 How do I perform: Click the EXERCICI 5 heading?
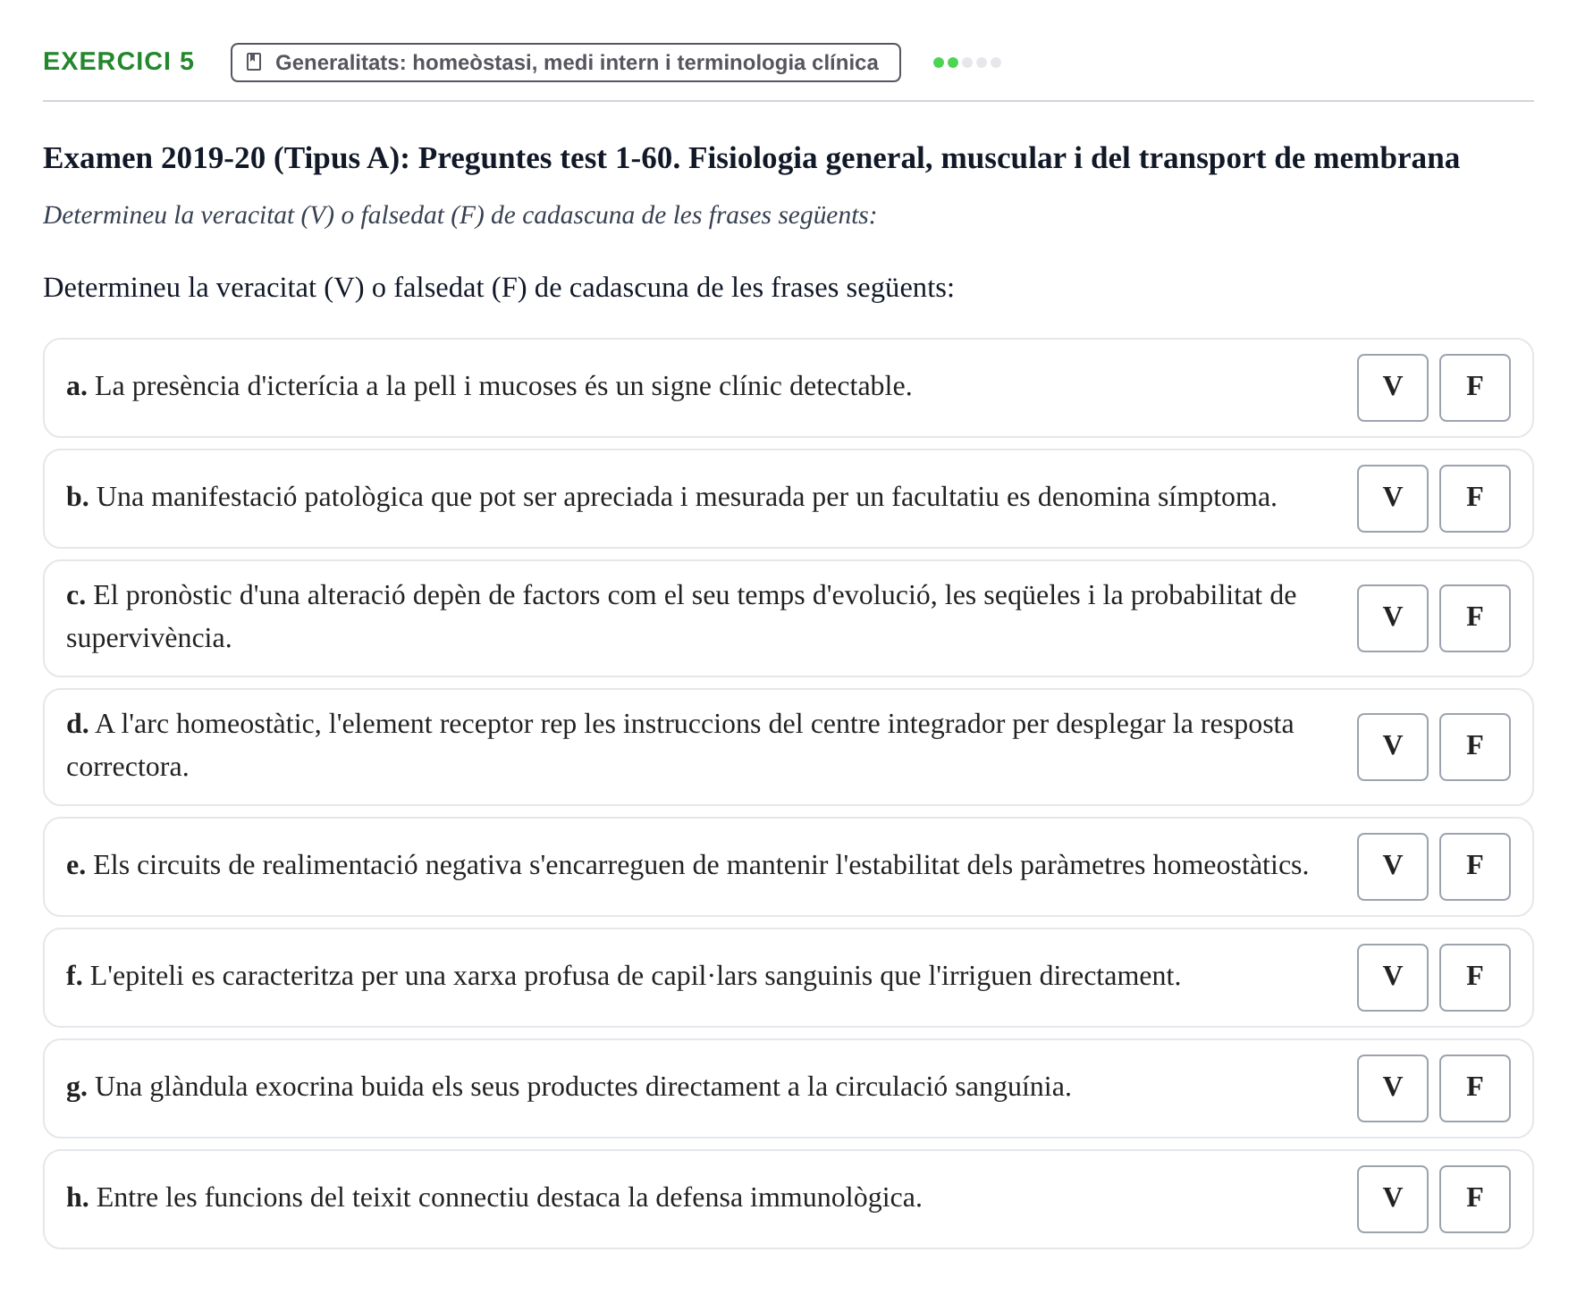point(118,62)
